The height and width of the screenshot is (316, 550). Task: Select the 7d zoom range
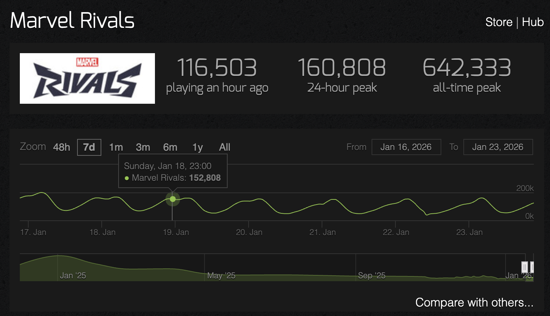click(x=89, y=147)
